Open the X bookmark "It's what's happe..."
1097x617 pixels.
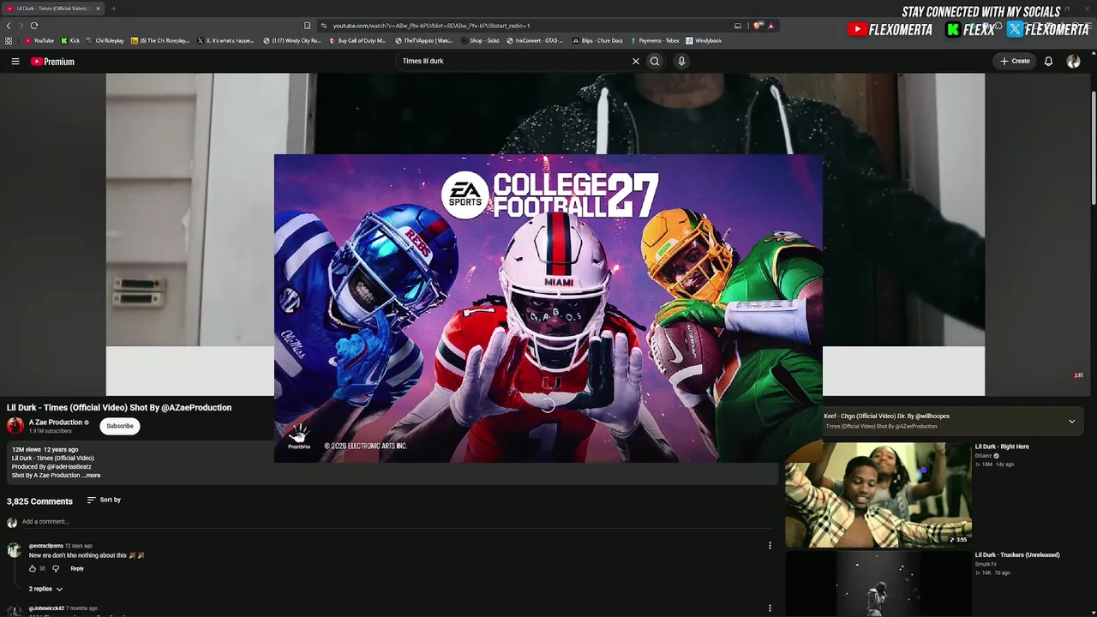point(225,40)
